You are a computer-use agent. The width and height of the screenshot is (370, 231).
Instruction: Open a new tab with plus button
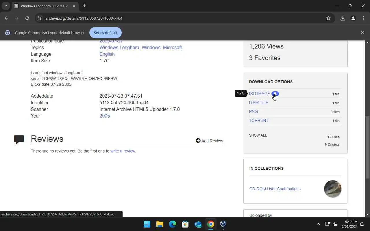click(84, 6)
